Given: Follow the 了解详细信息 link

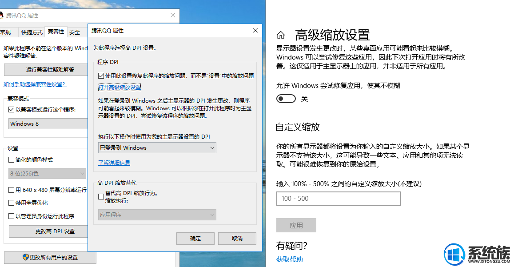Looking at the screenshot, I should click(x=114, y=163).
